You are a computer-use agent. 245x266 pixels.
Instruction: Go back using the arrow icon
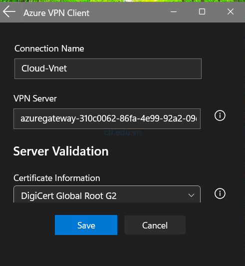(x=9, y=11)
